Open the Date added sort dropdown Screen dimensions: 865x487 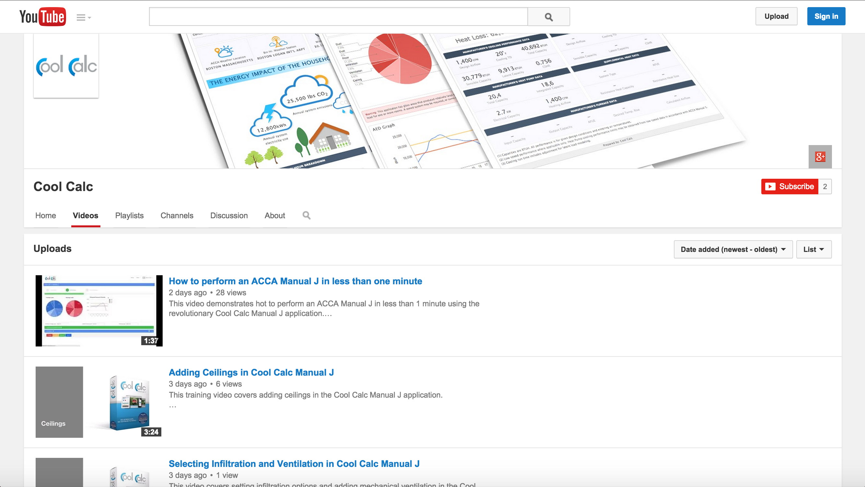733,249
